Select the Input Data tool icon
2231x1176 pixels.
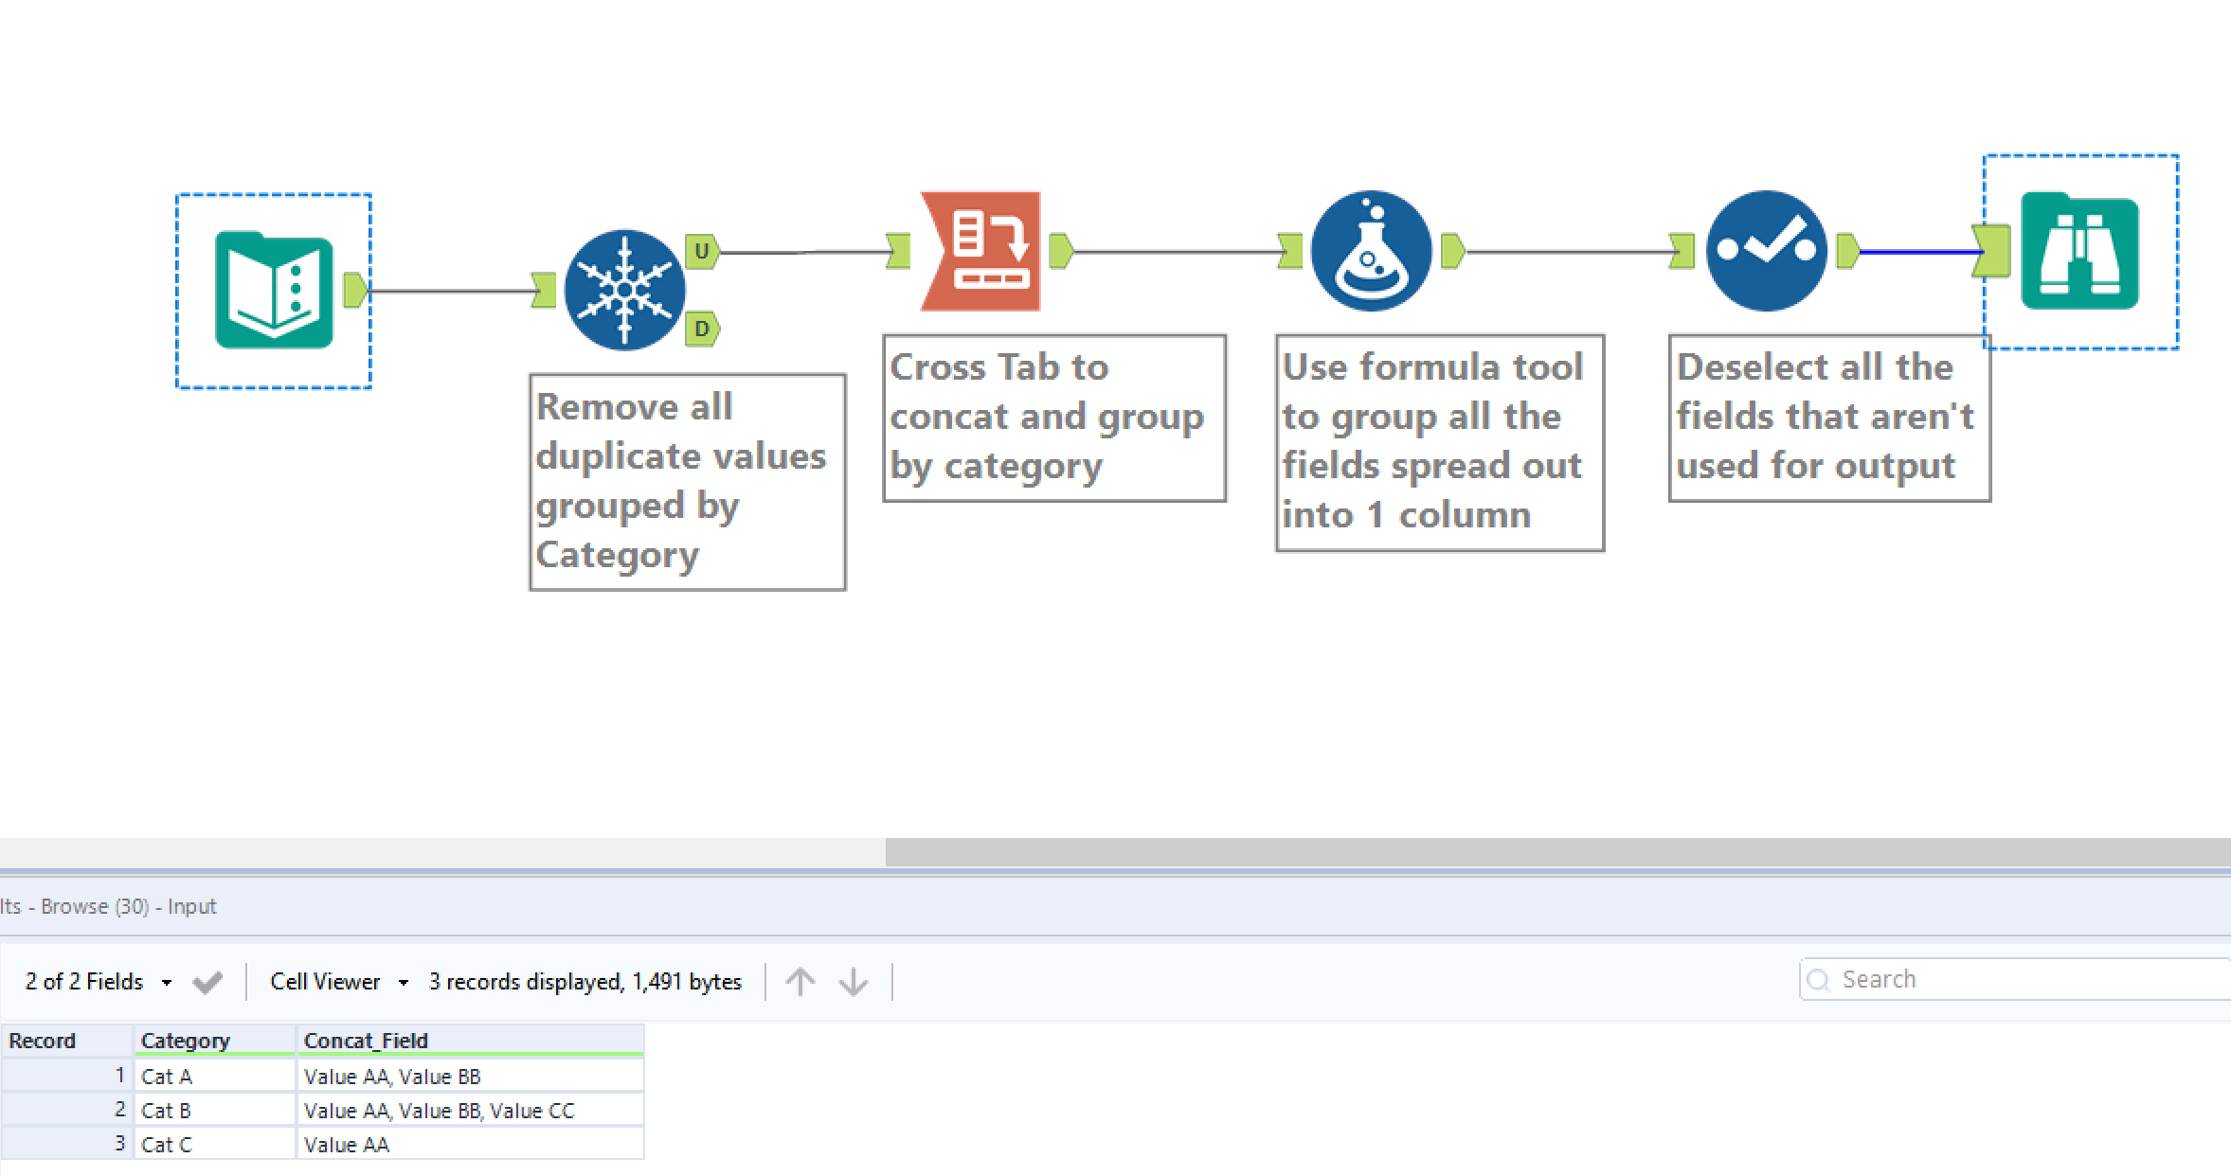[274, 290]
